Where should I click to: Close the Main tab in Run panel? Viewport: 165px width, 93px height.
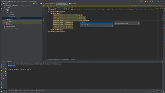coord(12,62)
